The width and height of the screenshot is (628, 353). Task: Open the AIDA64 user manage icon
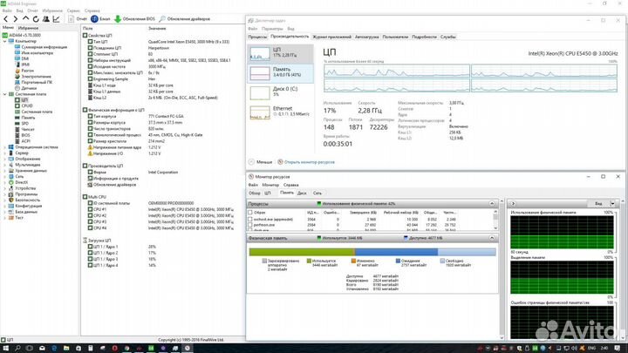click(x=46, y=19)
